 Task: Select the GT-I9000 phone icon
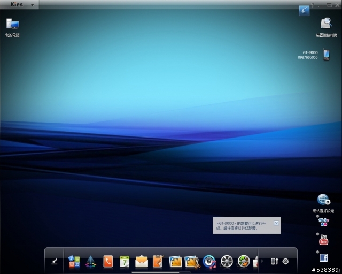tap(327, 55)
